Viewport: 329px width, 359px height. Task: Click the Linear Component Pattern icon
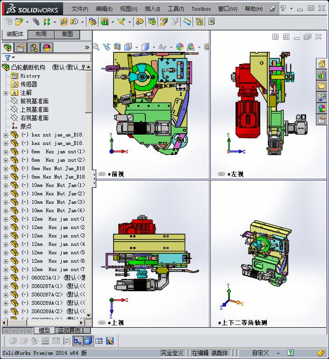pyautogui.click(x=47, y=22)
